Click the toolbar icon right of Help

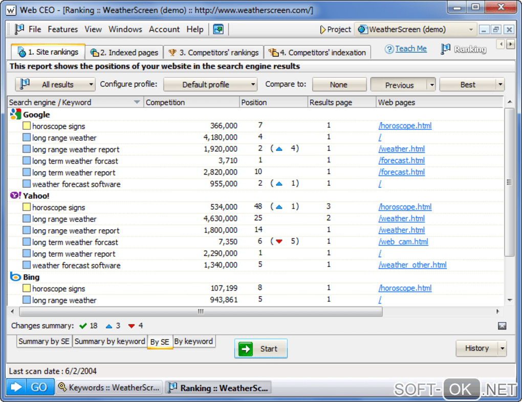pyautogui.click(x=219, y=29)
